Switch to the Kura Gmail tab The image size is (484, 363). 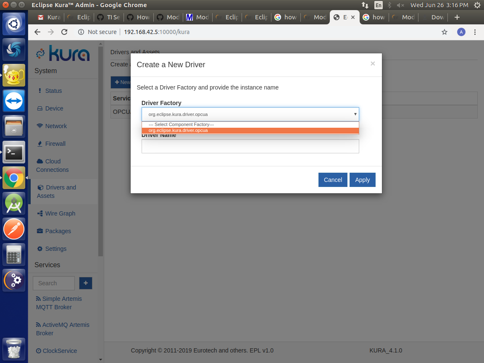[49, 17]
